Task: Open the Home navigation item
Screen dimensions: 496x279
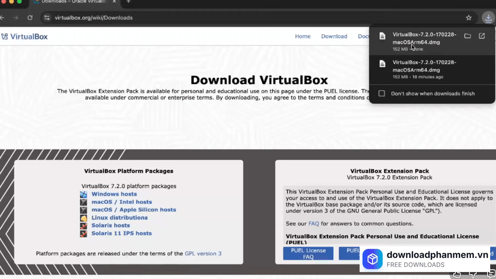Action: 303,36
